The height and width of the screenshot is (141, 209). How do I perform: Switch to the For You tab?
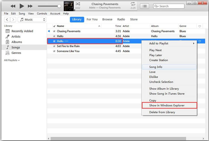point(92,19)
